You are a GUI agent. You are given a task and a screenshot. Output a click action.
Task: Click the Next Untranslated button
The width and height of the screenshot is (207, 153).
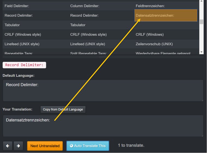tap(45, 146)
